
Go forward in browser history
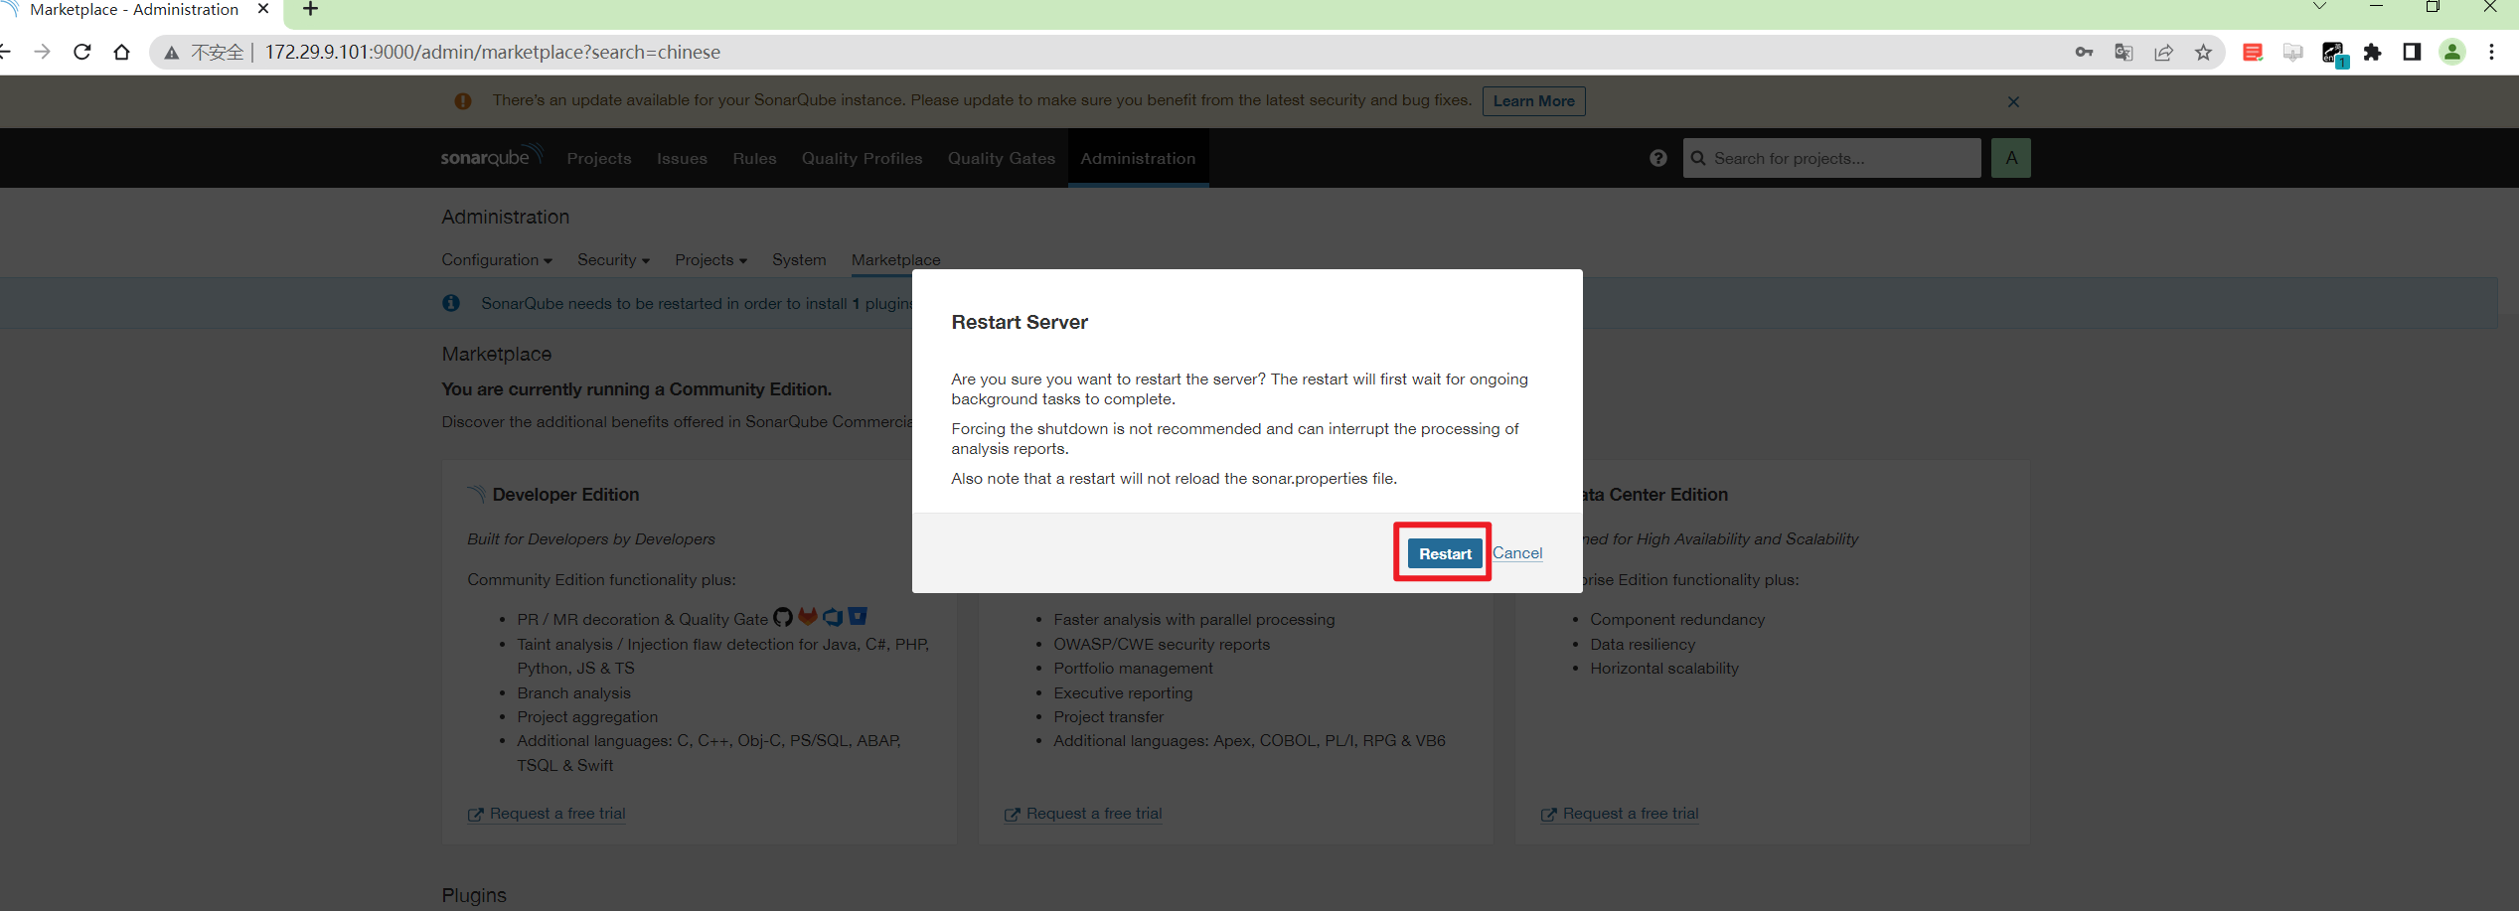[x=42, y=52]
